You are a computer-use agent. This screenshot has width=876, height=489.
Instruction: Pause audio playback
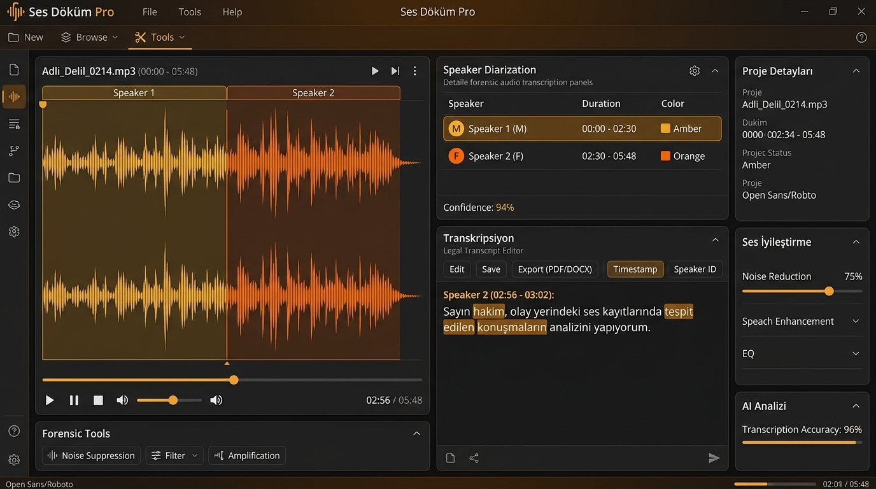(x=74, y=400)
